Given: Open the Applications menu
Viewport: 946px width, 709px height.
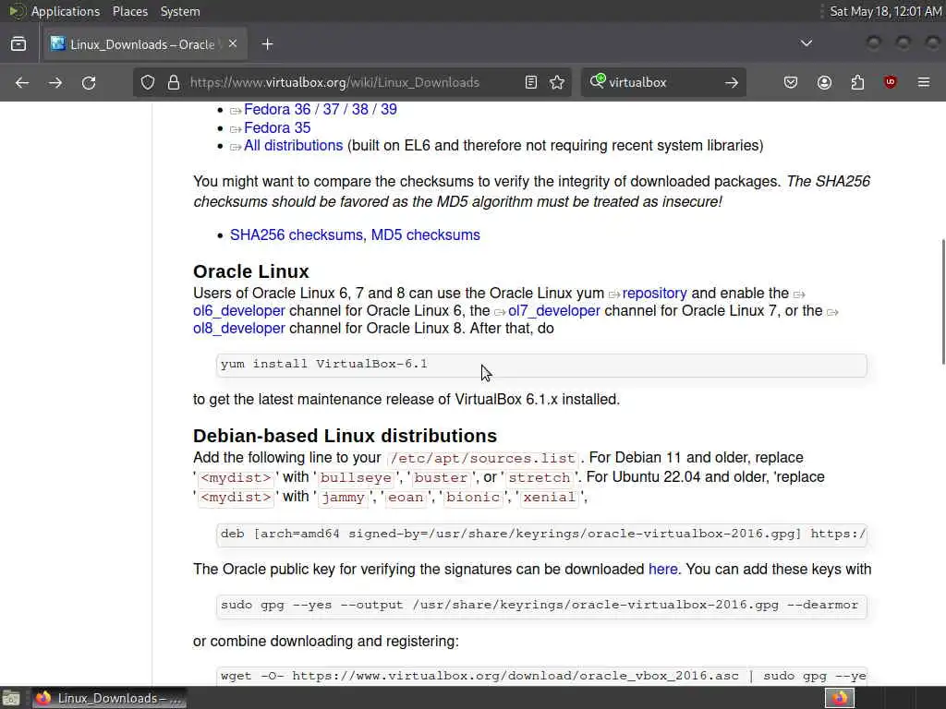Looking at the screenshot, I should pyautogui.click(x=66, y=11).
